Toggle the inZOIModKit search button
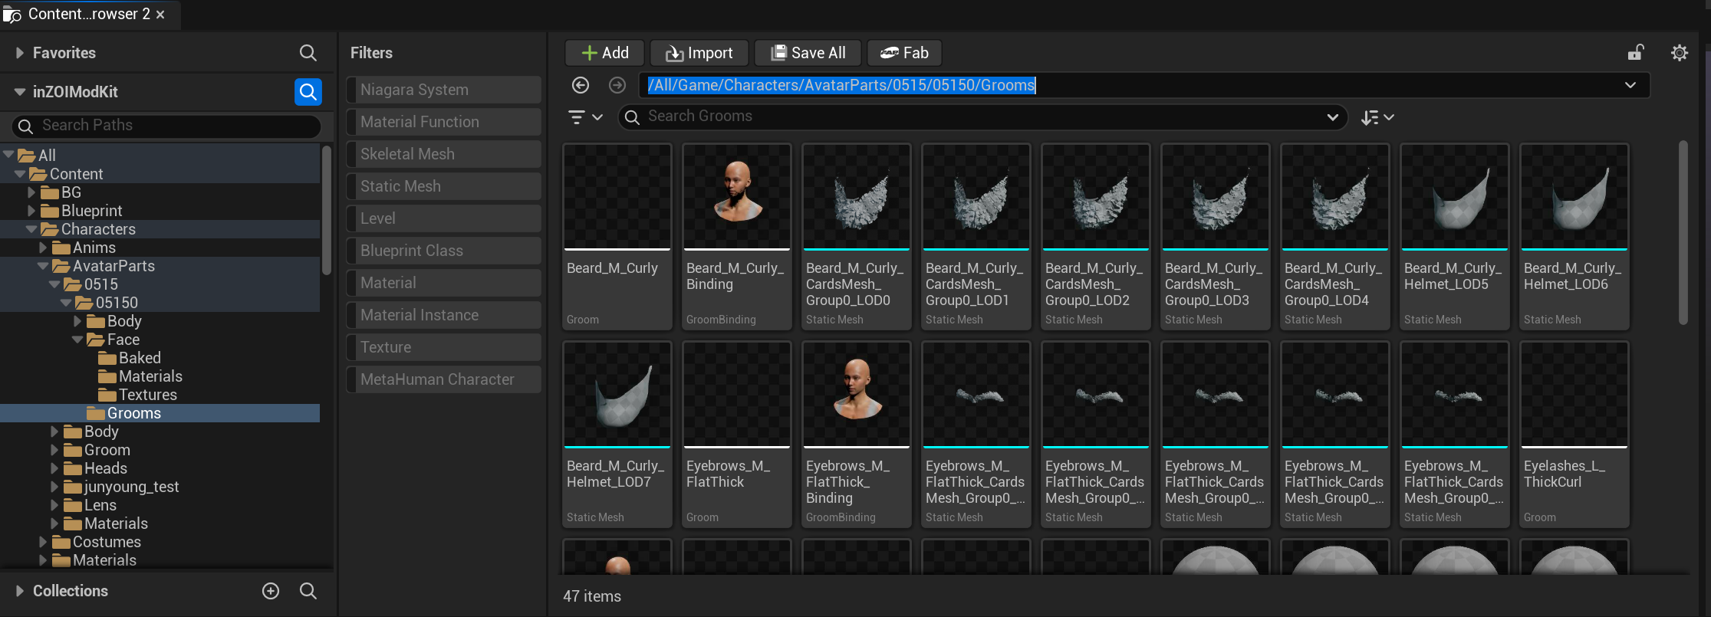The width and height of the screenshot is (1711, 617). pos(308,92)
